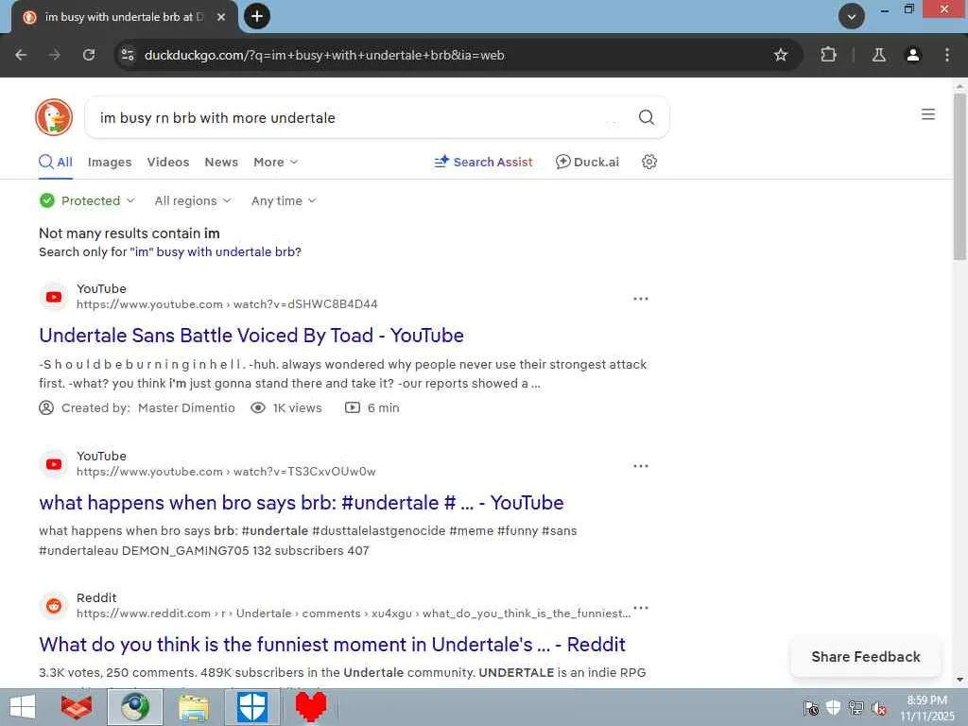968x726 pixels.
Task: Click 'Not many results contain im' text
Action: [x=129, y=233]
